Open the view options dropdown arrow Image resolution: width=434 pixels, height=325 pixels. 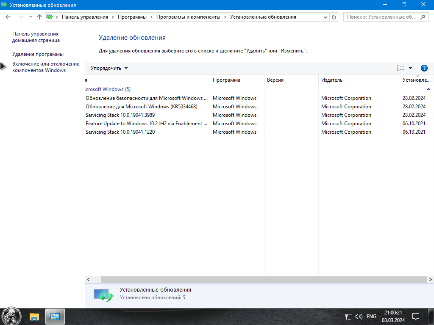[410, 68]
